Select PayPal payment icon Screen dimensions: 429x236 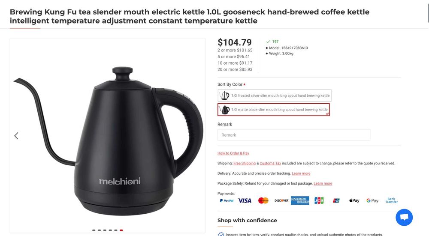click(x=227, y=200)
